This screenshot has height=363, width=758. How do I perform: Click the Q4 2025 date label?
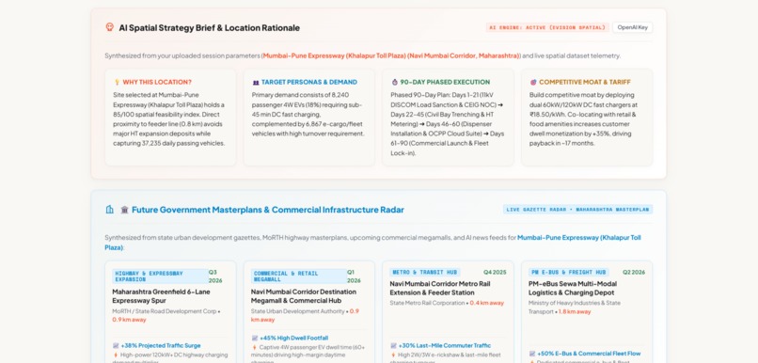click(x=495, y=272)
